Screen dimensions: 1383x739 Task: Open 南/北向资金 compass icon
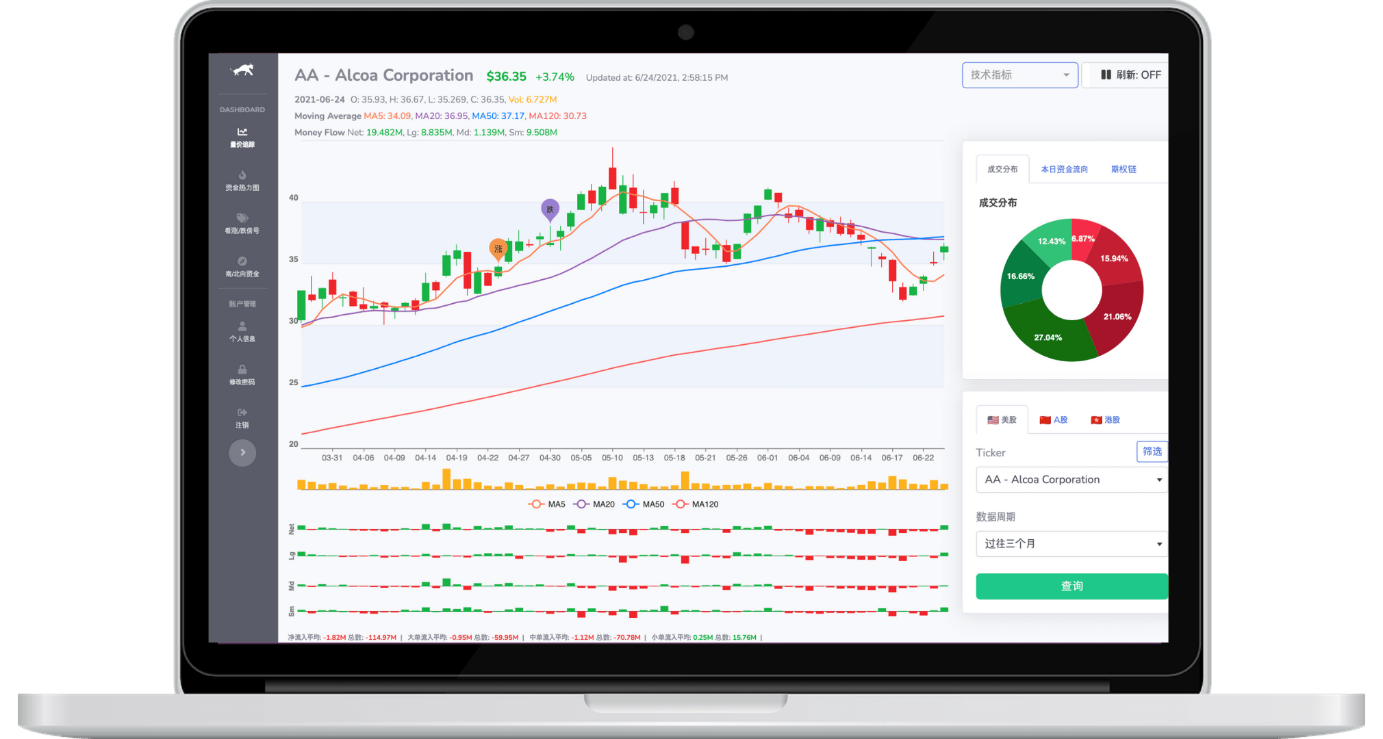point(242,261)
